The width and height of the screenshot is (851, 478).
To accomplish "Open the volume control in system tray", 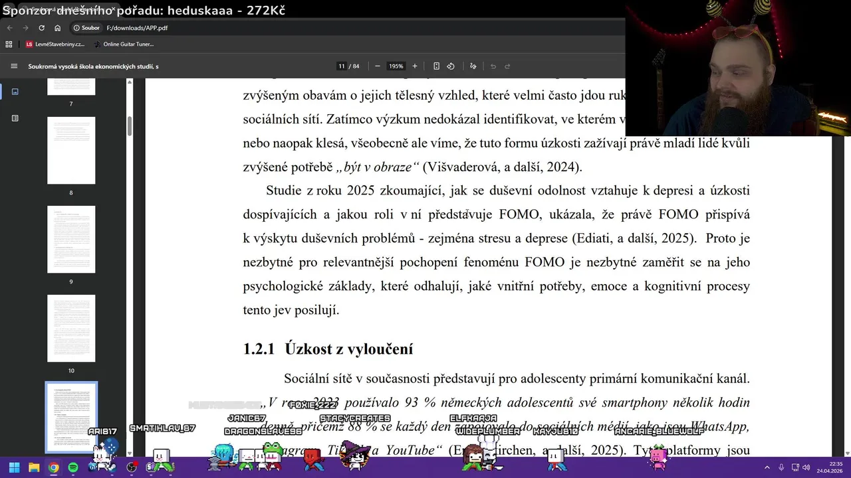I will (806, 467).
